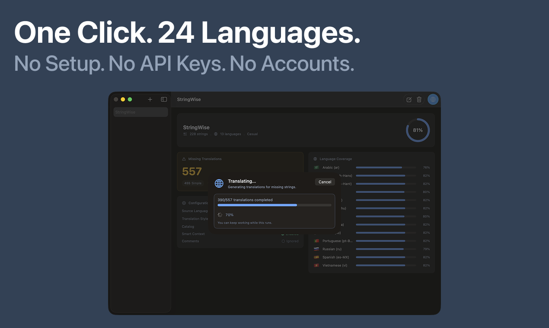Click 'No Setup. No API Keys. No Accounts.'
Image resolution: width=549 pixels, height=328 pixels.
click(x=184, y=63)
